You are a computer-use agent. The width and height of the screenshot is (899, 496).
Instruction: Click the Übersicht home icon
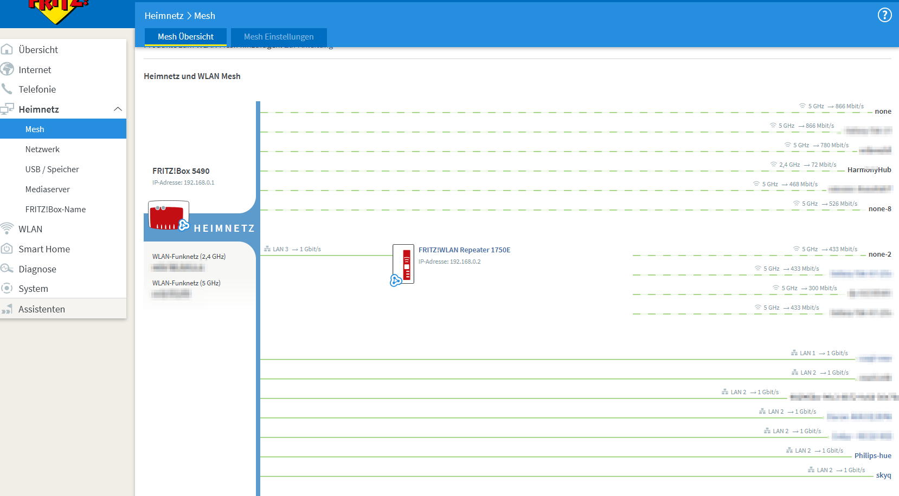coord(7,49)
